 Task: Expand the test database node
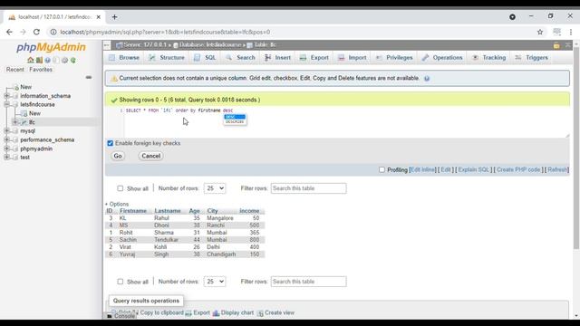pyautogui.click(x=6, y=158)
